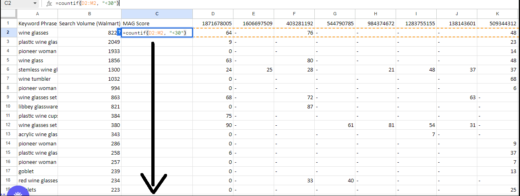This screenshot has width=520, height=196.
Task: Select column D header
Action: tap(213, 14)
